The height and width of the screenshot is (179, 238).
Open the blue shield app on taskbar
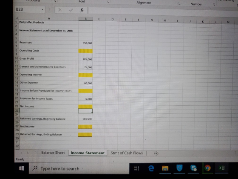click(x=179, y=168)
